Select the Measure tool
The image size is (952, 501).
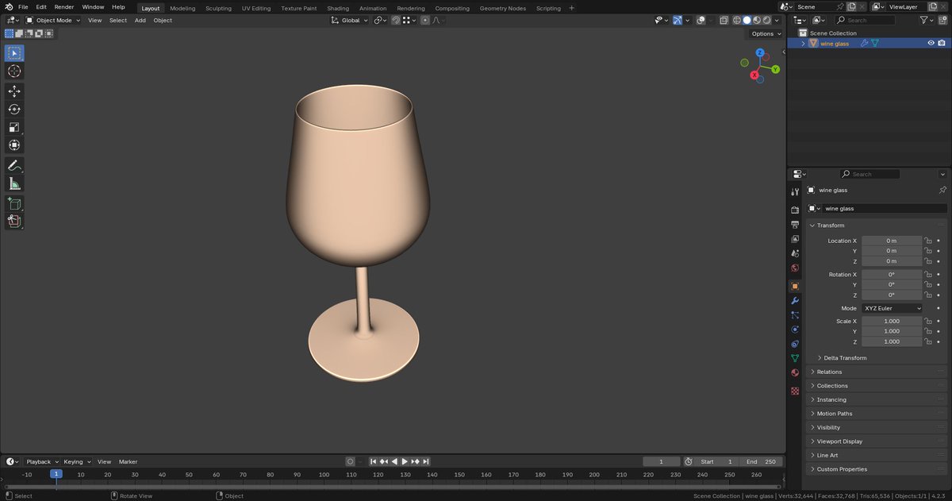click(14, 183)
